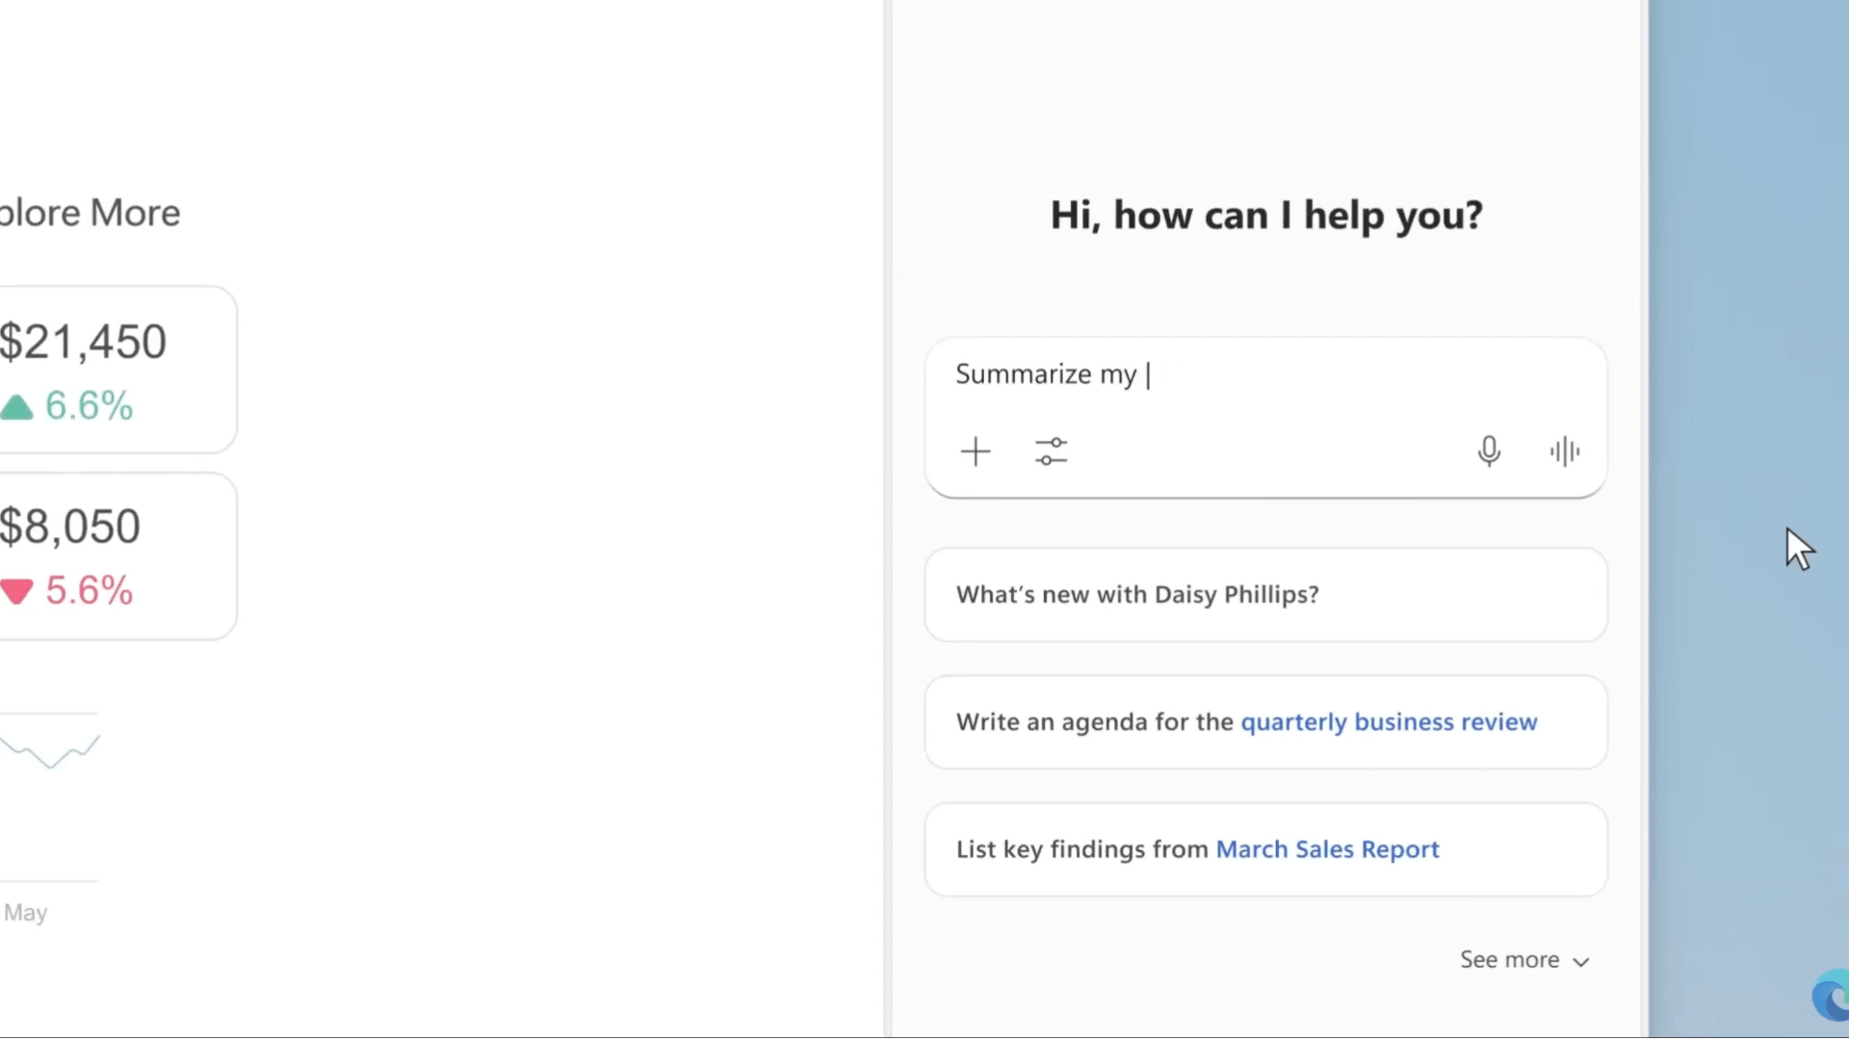Click the microphone dictation icon
The height and width of the screenshot is (1040, 1849).
point(1488,452)
